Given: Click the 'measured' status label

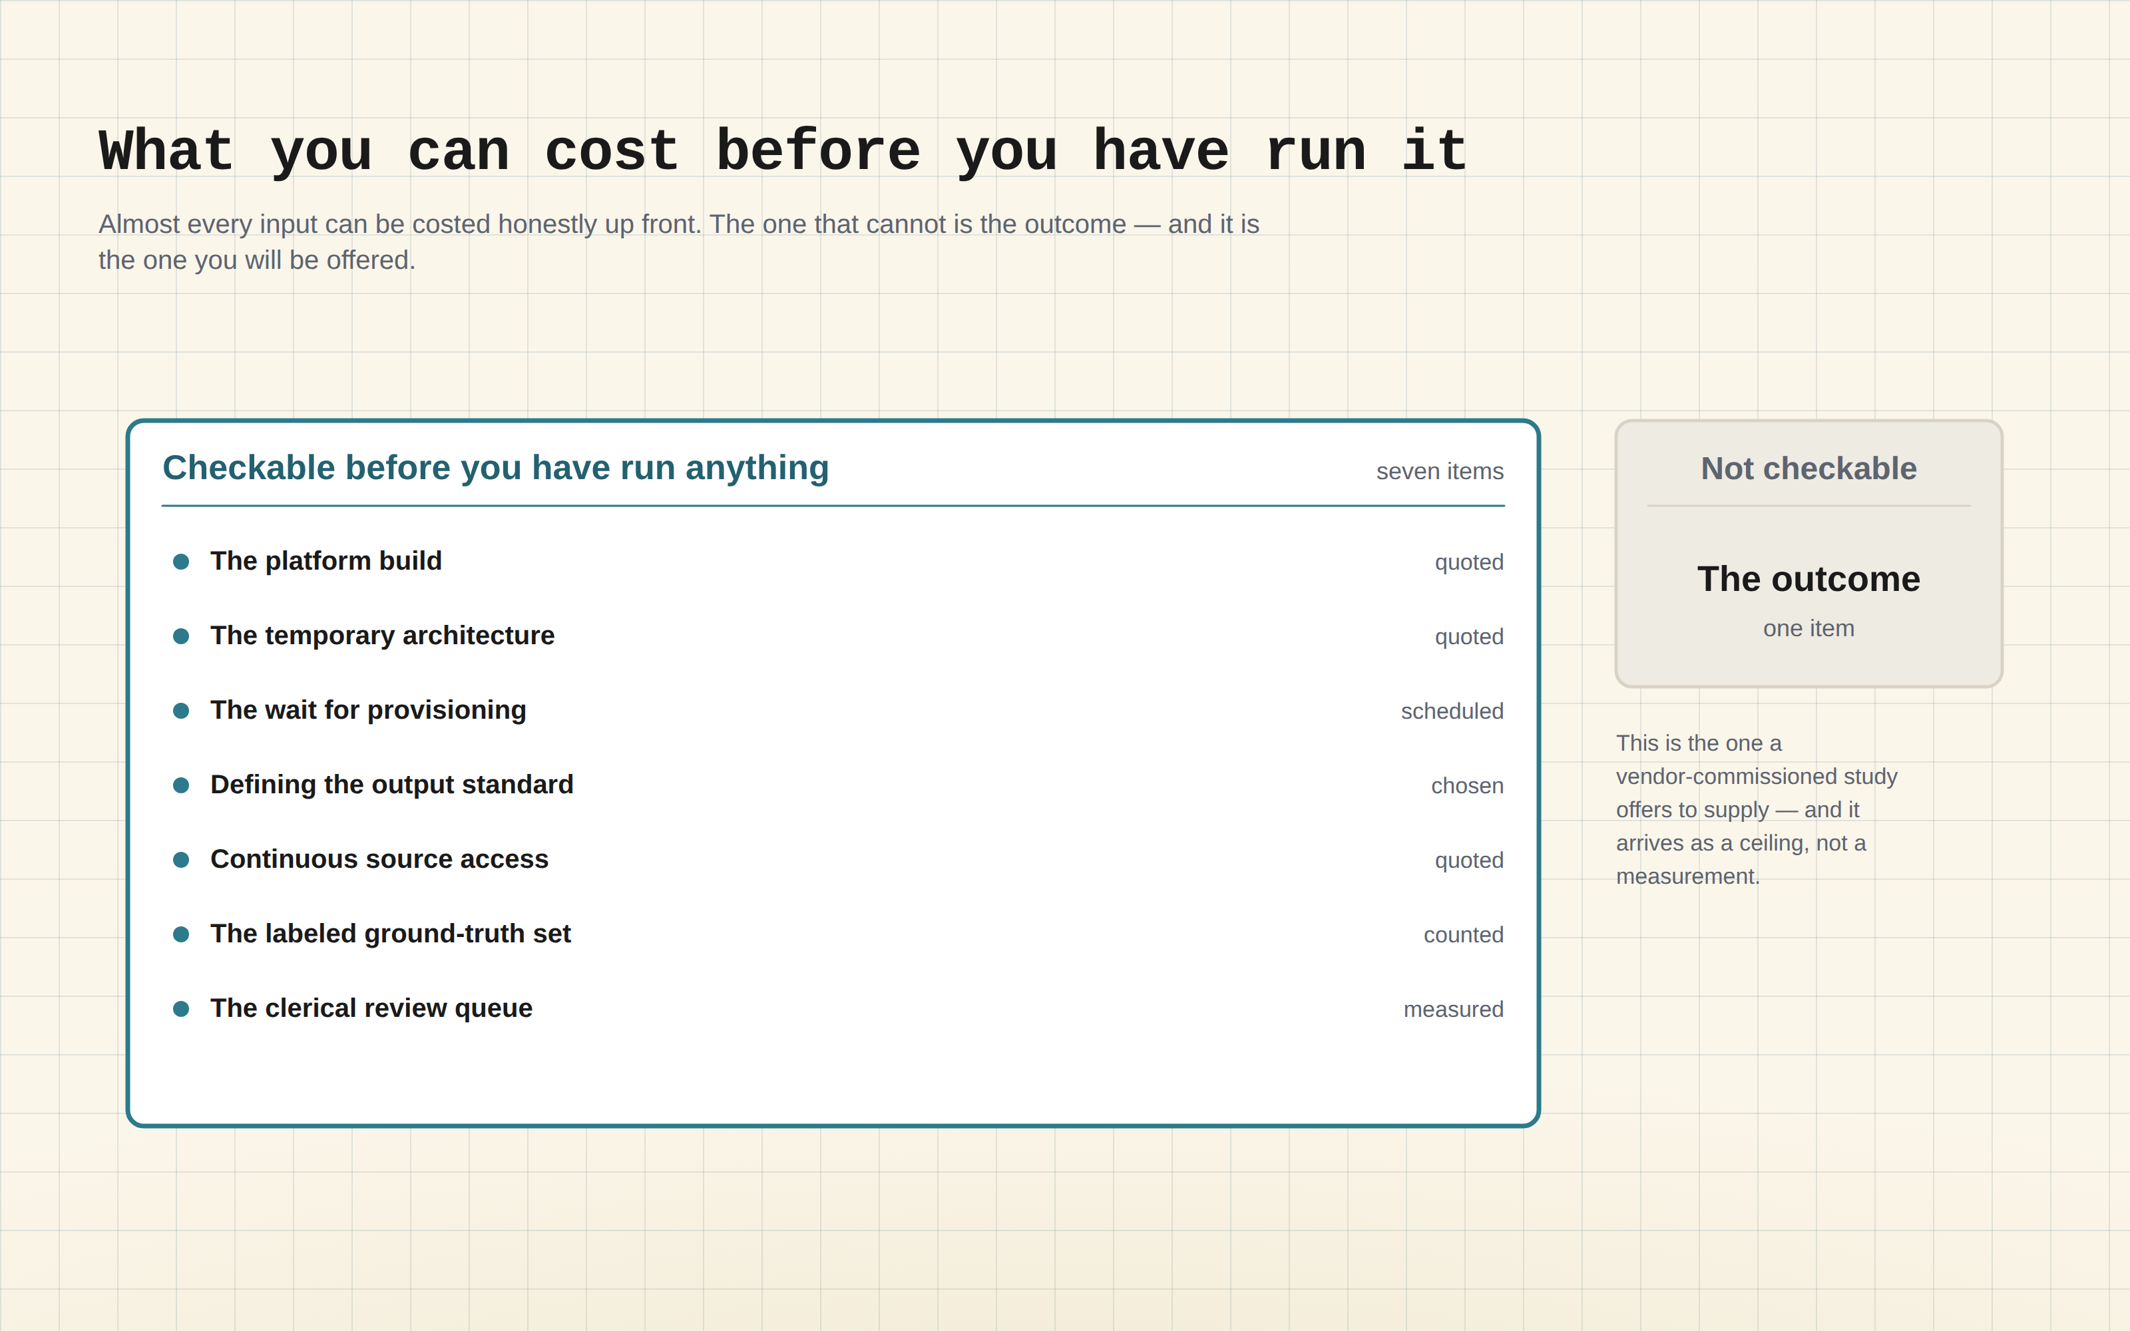Looking at the screenshot, I should pos(1453,1010).
